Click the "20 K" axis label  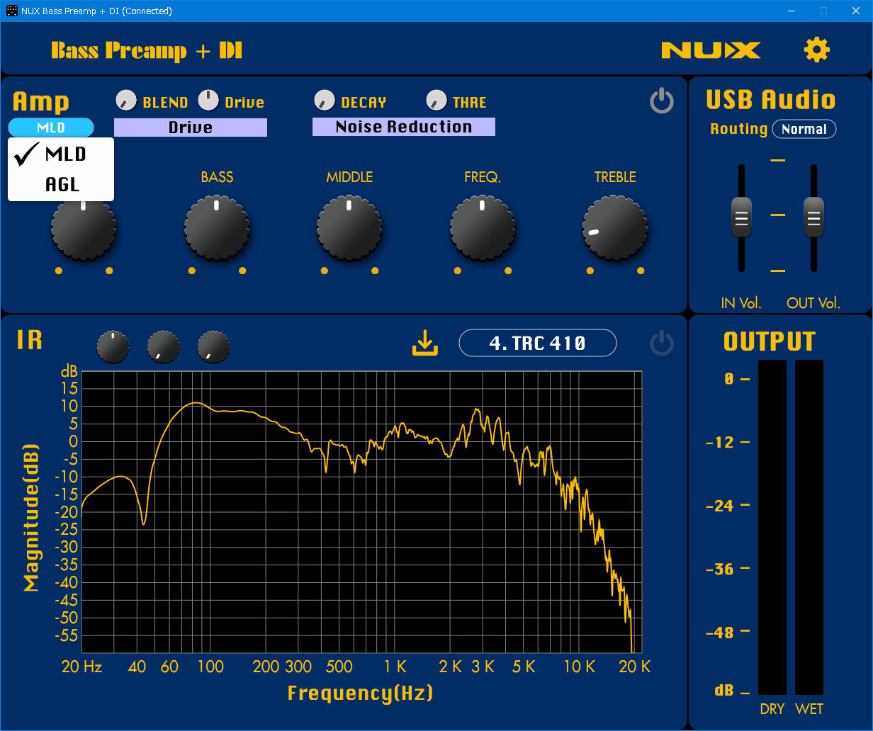[634, 667]
